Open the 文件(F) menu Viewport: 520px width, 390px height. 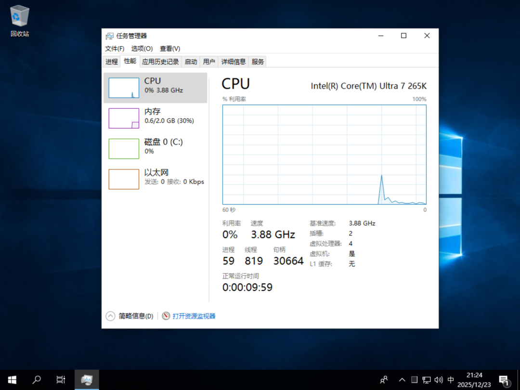point(115,49)
